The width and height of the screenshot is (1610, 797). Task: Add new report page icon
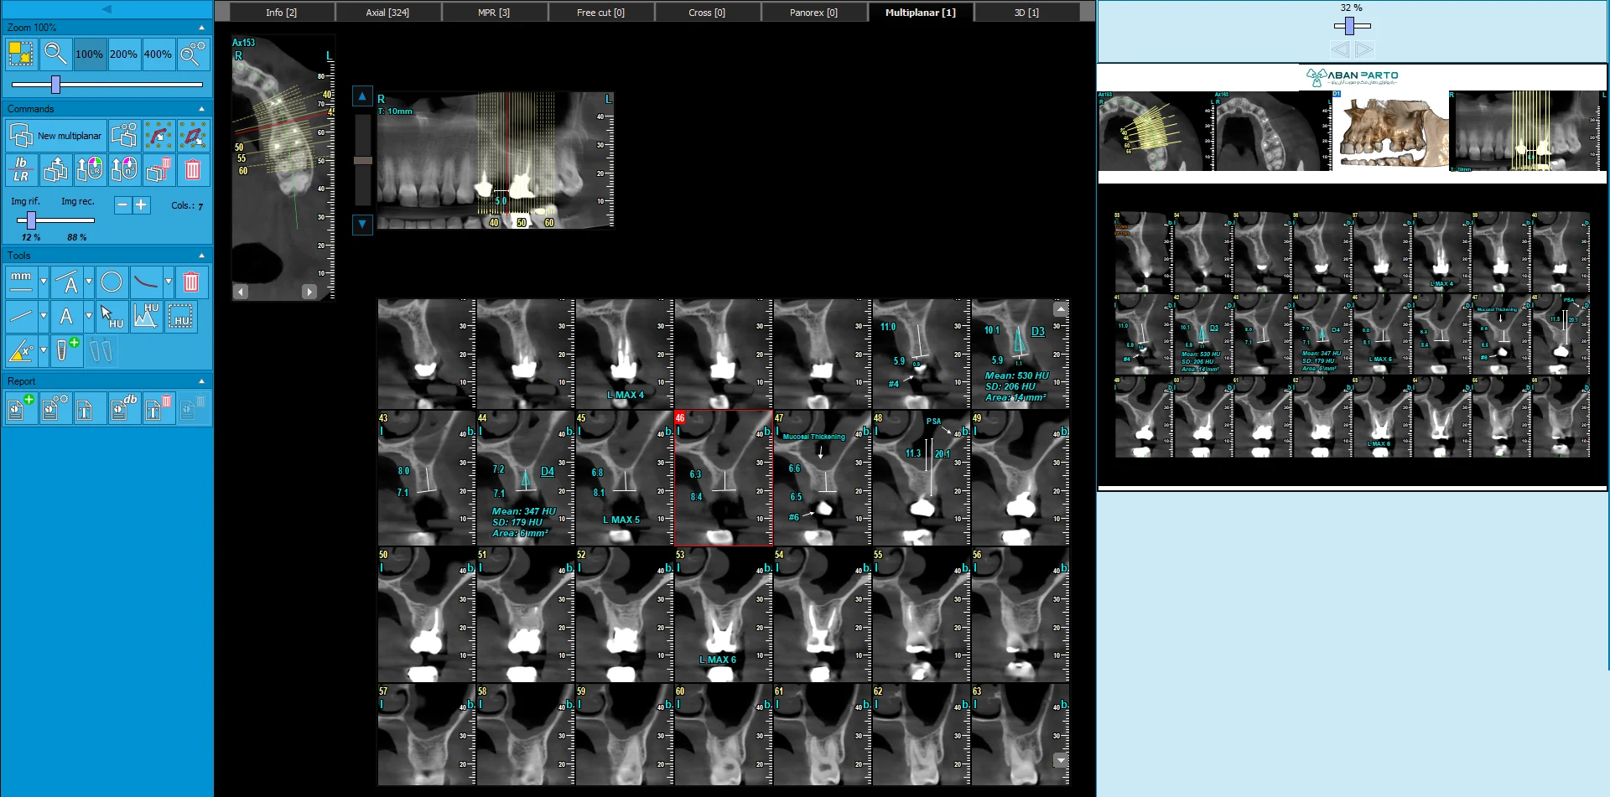21,408
